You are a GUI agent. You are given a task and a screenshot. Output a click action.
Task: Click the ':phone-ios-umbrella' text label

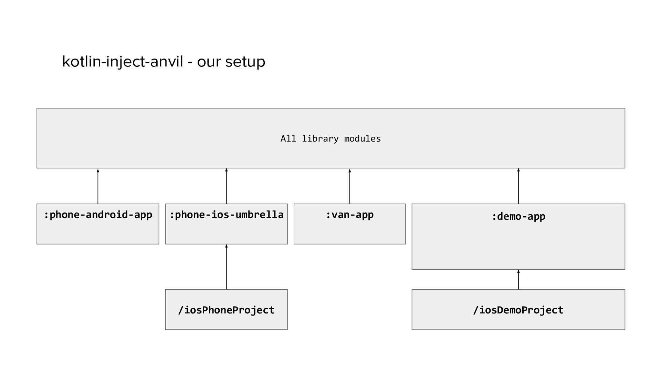click(x=226, y=215)
